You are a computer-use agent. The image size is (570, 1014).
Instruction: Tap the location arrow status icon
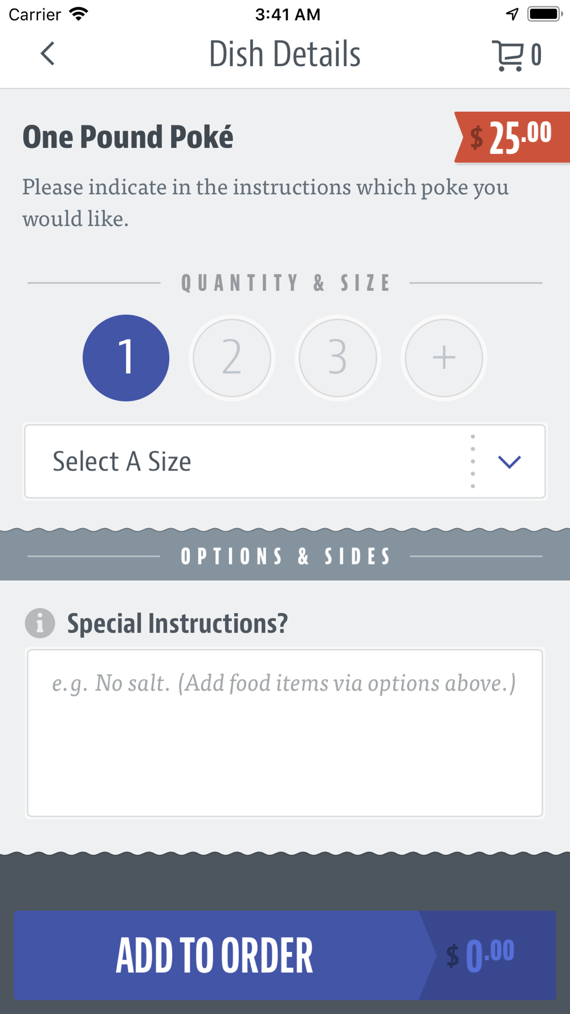pos(512,14)
